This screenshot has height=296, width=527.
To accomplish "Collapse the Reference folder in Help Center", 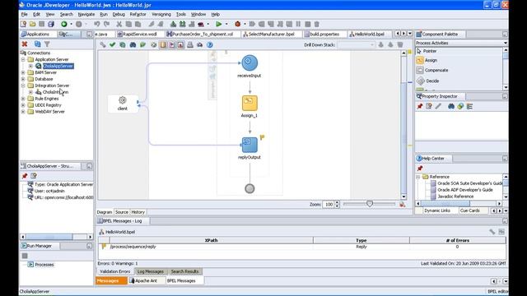I will click(418, 177).
